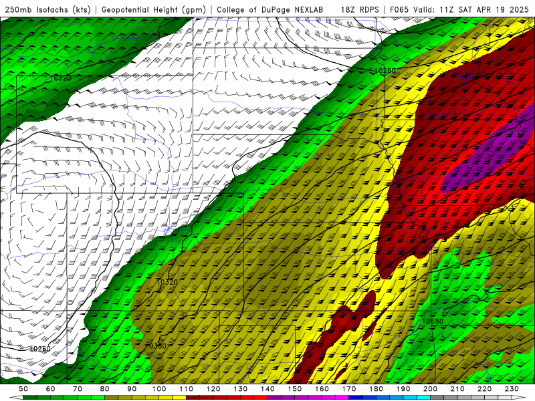
Task: Click the 50 knot color scale label
Action: click(x=23, y=389)
